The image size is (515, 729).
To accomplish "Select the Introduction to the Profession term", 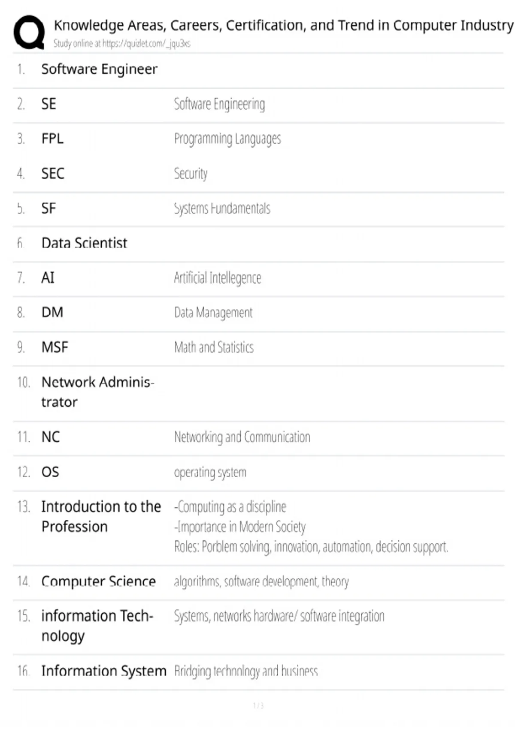I will [101, 516].
